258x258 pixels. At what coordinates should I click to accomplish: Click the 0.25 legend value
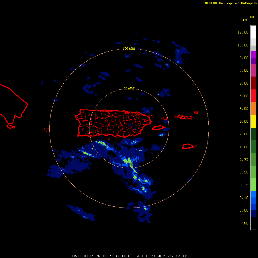(x=244, y=185)
